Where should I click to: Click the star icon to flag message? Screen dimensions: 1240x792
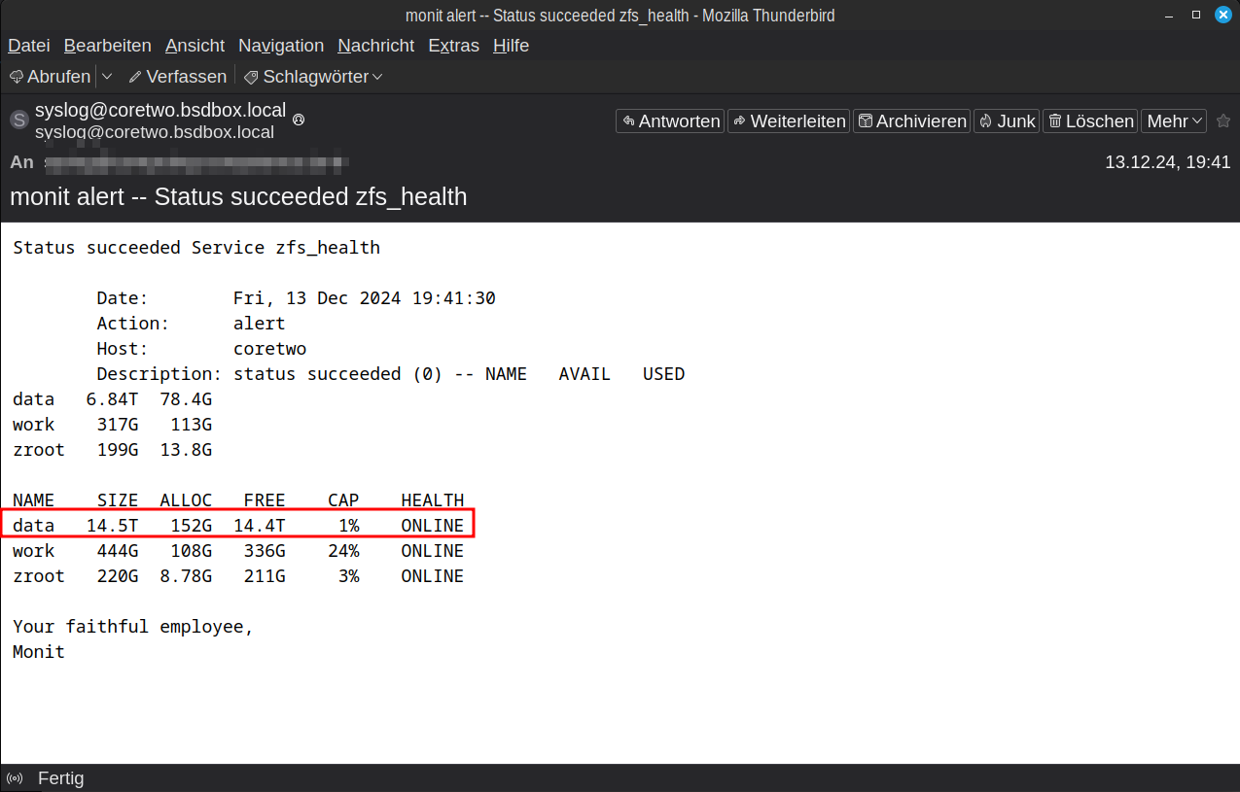1223,121
